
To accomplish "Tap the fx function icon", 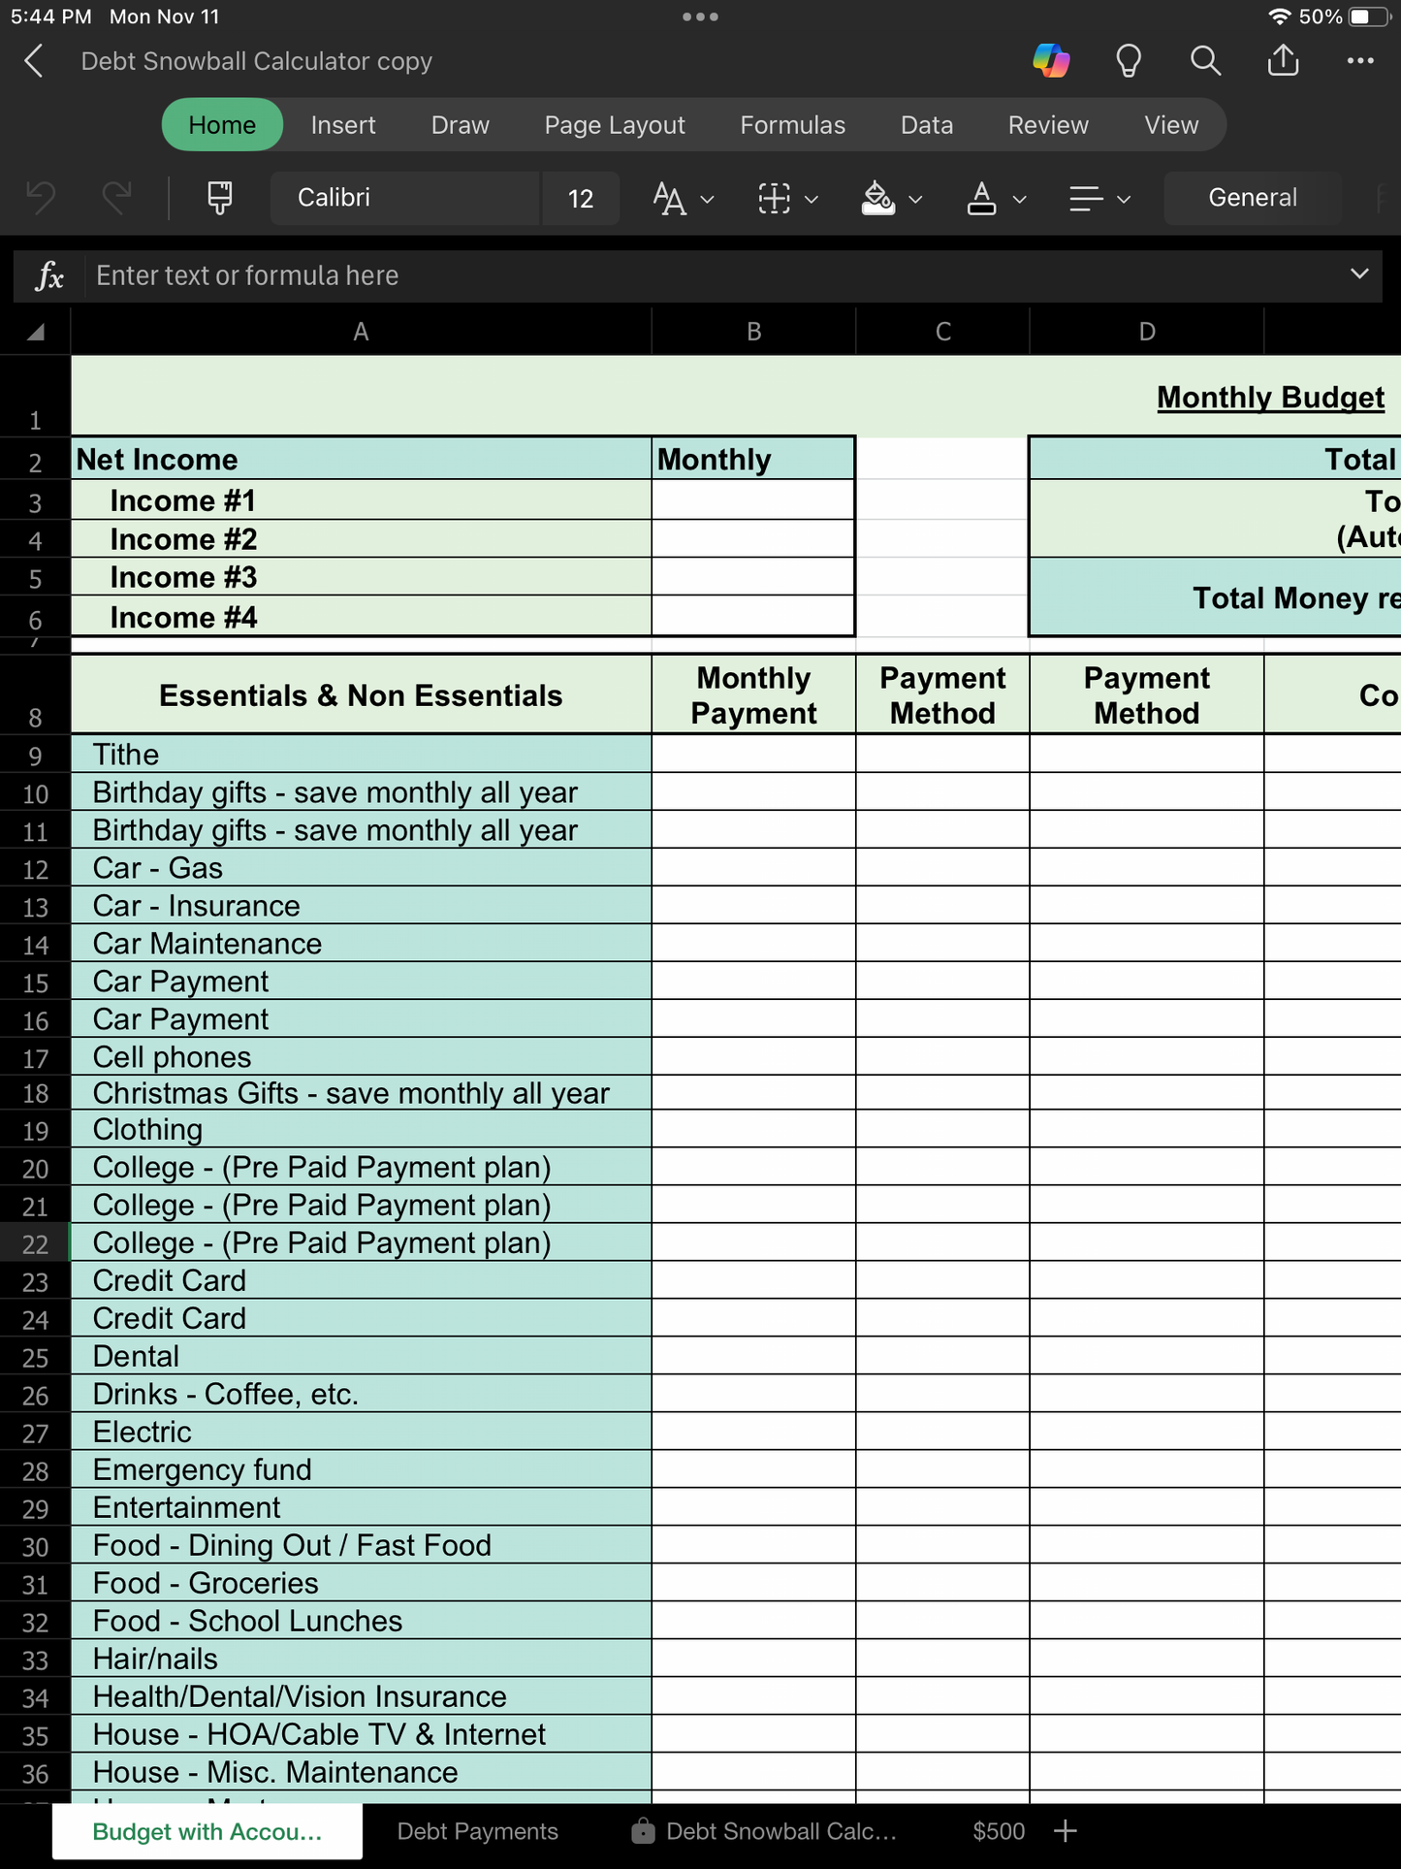I will pos(49,276).
